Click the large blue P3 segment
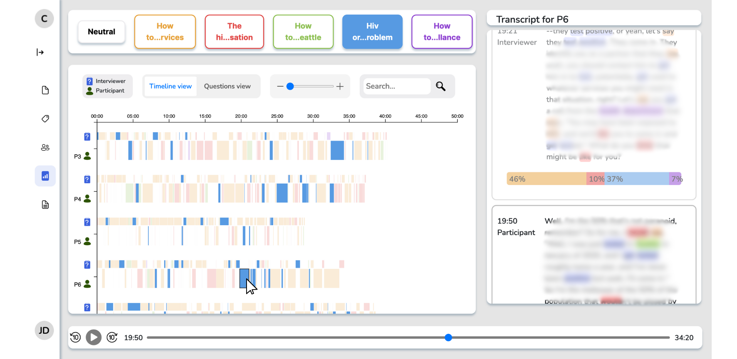Image resolution: width=737 pixels, height=359 pixels. point(337,150)
